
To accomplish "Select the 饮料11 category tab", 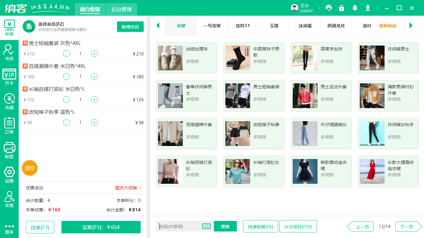I will pos(243,26).
